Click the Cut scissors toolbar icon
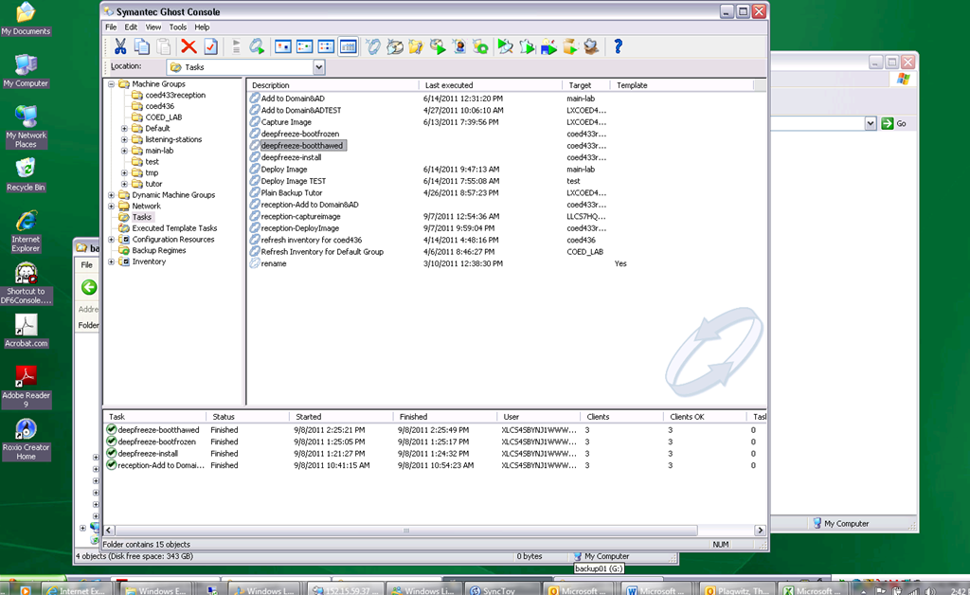The width and height of the screenshot is (970, 595). point(120,46)
